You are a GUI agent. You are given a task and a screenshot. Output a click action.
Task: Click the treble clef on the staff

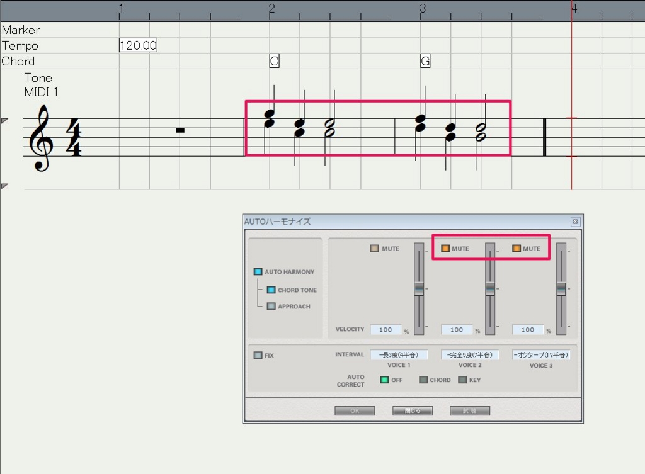point(42,138)
